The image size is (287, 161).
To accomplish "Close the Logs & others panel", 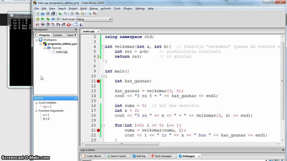I will [x=283, y=150].
